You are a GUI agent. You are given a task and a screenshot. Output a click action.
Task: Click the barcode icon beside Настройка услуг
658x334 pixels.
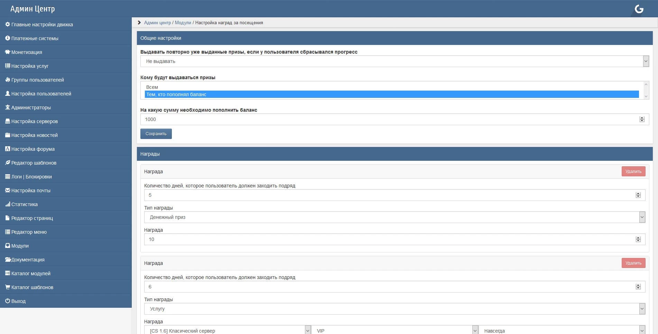[x=8, y=66]
